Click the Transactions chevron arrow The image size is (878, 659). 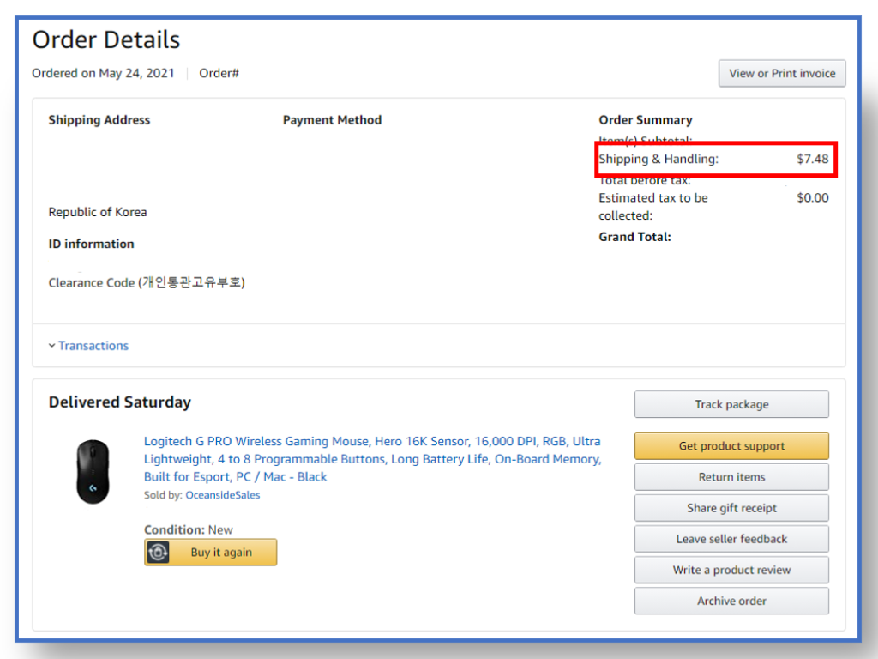coord(51,346)
